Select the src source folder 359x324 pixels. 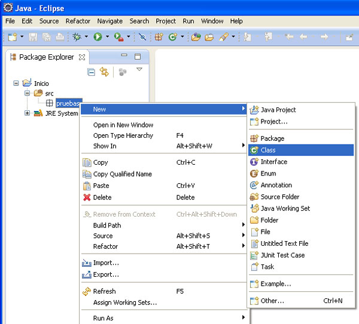(x=49, y=94)
